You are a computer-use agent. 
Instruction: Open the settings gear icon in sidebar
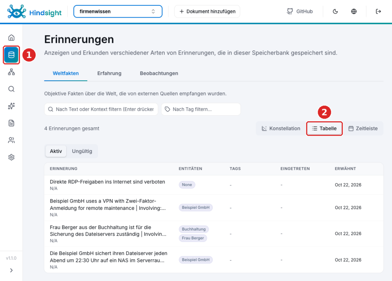pyautogui.click(x=11, y=157)
